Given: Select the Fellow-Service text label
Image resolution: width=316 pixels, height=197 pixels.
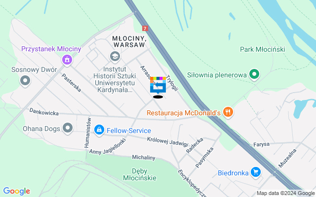Looking at the screenshot, I should [129, 131].
